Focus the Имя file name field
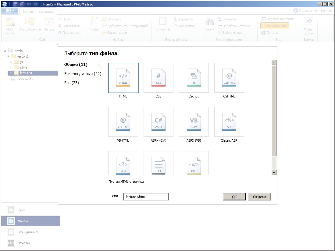Screen dimensions: 335x251 click(146, 196)
